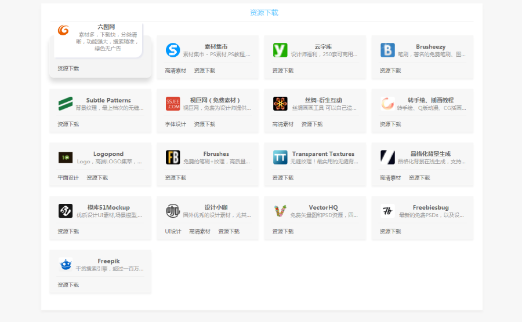Click the 模库51Mockup black icon

[66, 211]
